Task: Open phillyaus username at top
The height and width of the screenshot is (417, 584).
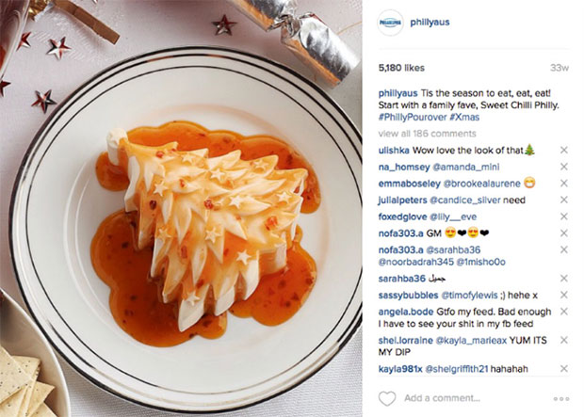Action: 430,23
